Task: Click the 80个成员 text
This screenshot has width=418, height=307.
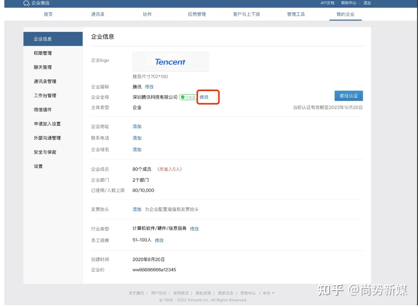Action: [x=142, y=169]
